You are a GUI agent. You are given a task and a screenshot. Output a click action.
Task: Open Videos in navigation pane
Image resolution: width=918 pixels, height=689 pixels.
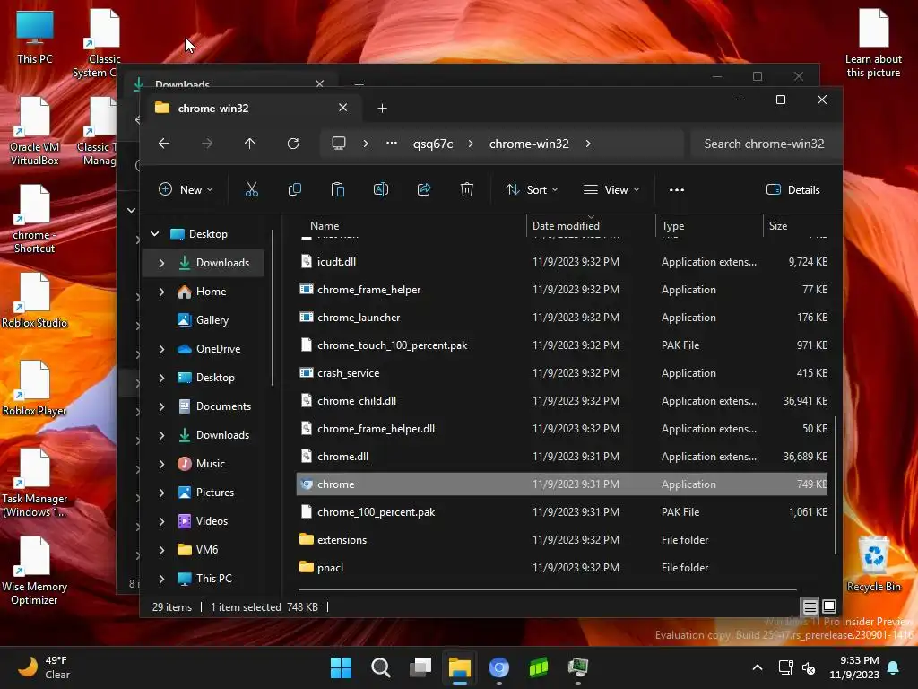[212, 521]
